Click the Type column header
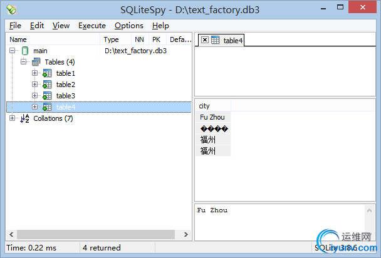 click(x=116, y=39)
